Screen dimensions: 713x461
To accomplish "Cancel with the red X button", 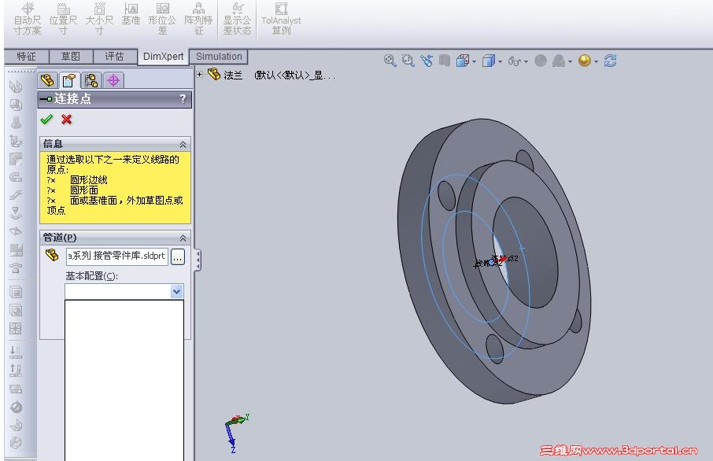I will tap(66, 120).
